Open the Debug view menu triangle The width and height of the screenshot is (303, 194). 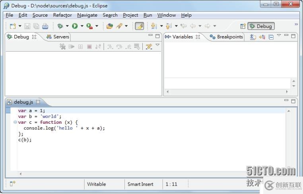[x=157, y=45]
